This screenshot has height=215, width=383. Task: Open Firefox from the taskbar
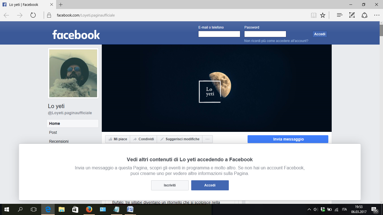click(x=89, y=209)
